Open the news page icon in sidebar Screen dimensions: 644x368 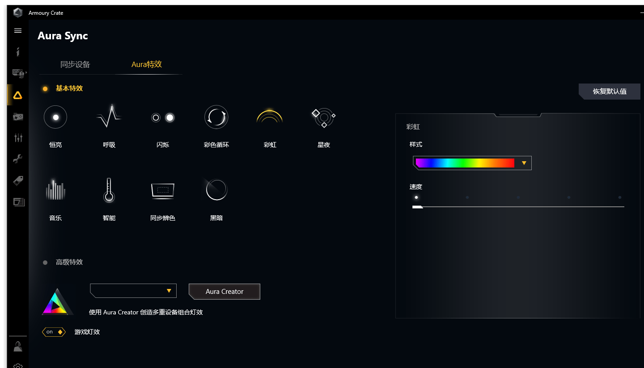pyautogui.click(x=18, y=202)
